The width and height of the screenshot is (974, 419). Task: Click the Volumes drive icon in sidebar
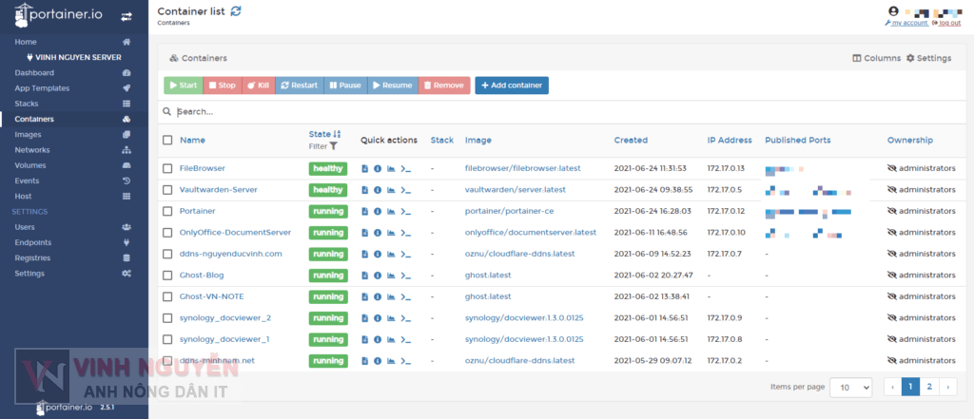click(x=127, y=165)
